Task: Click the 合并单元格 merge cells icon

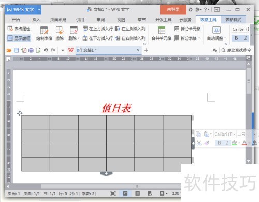Action: point(162,30)
